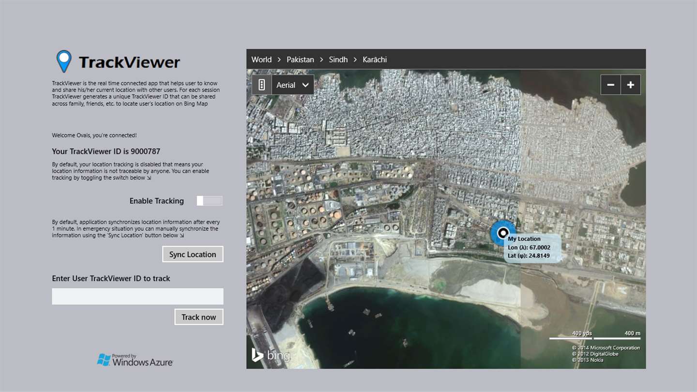Click the 'Lat (φ): 24.8149' latitude value
This screenshot has width=697, height=392.
(529, 256)
